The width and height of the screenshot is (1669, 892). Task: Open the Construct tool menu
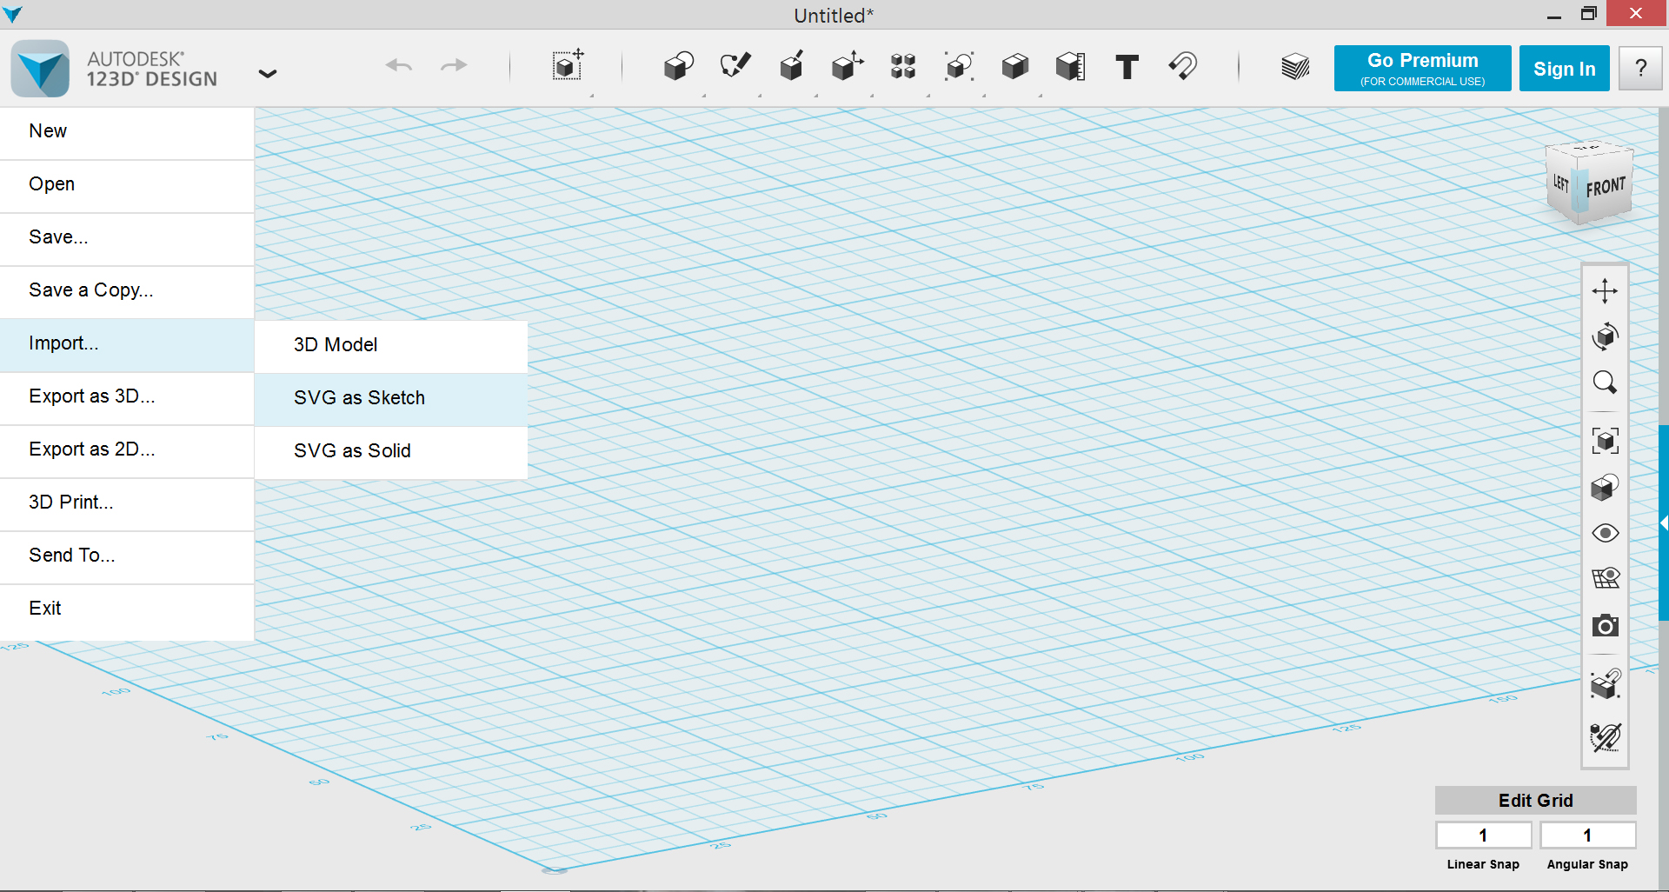pyautogui.click(x=791, y=66)
